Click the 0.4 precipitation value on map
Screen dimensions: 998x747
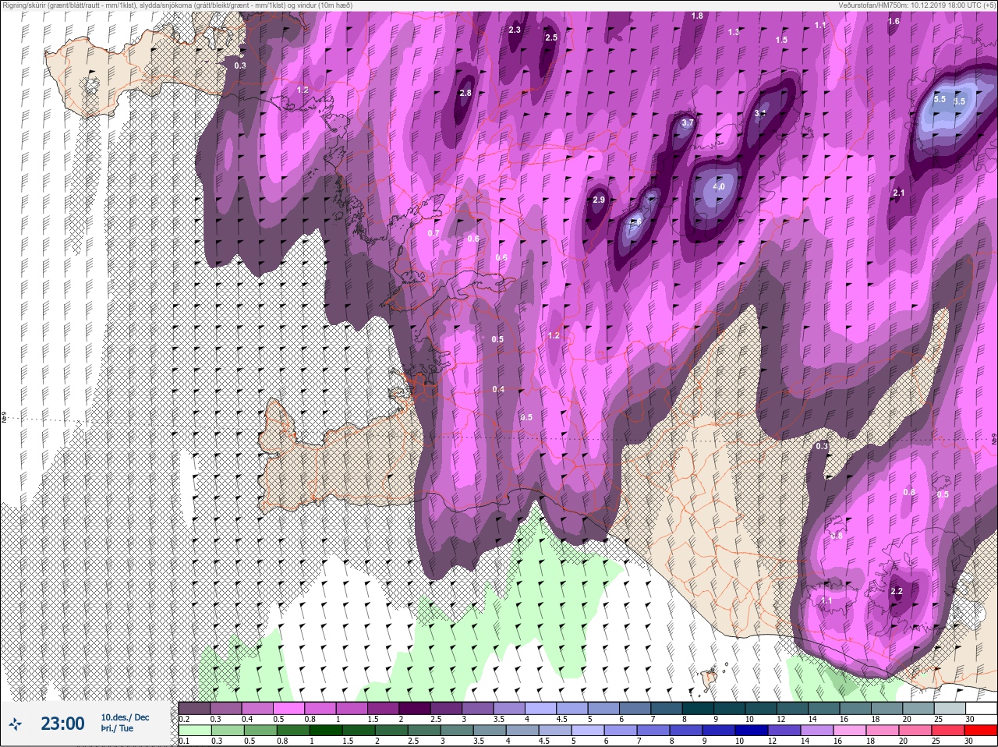[499, 389]
